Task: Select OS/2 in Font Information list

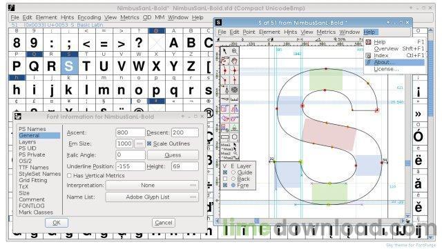Action: (x=26, y=161)
